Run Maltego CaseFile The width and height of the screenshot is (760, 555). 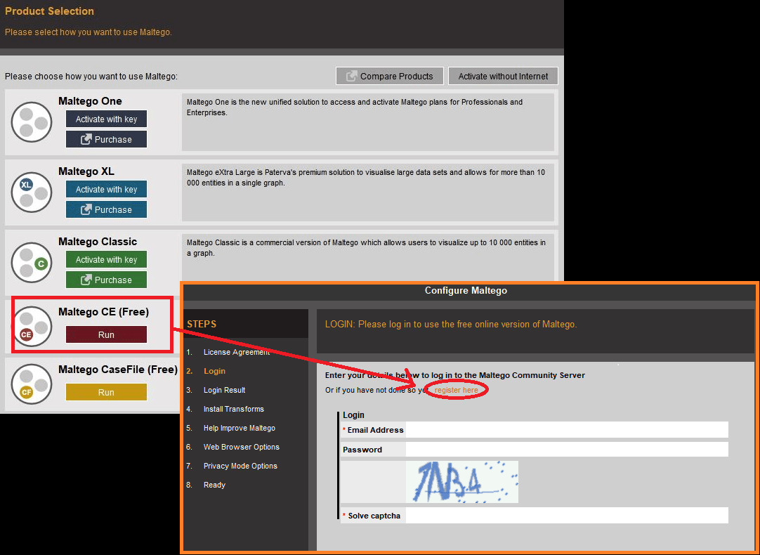coord(106,392)
